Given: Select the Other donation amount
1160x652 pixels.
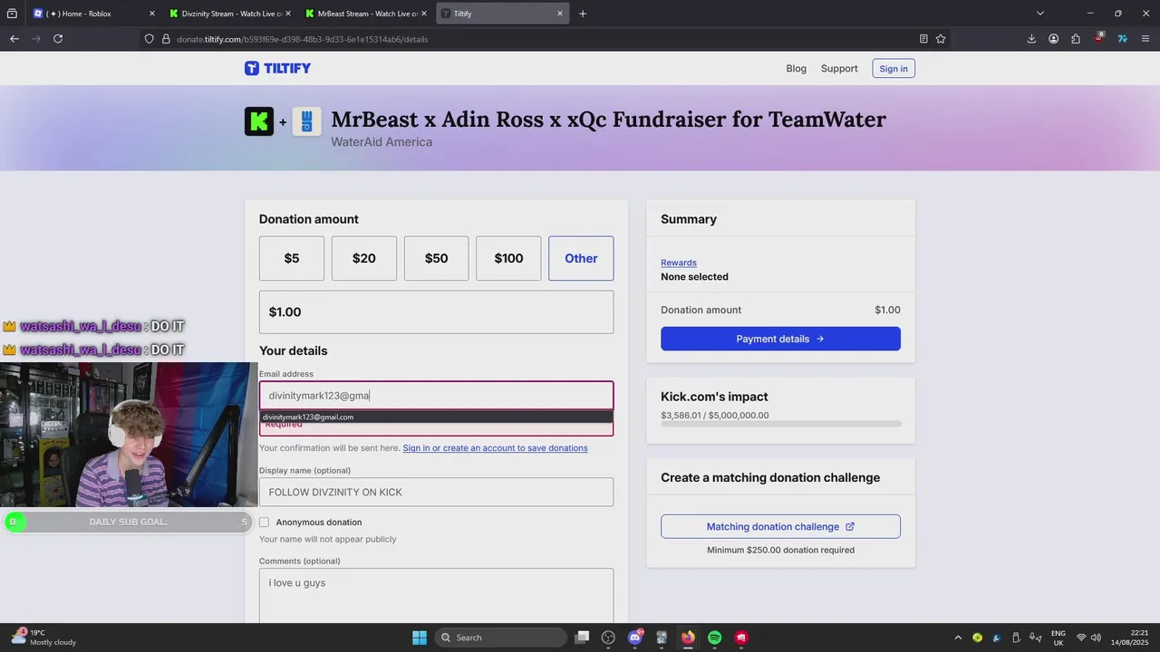Looking at the screenshot, I should (581, 258).
